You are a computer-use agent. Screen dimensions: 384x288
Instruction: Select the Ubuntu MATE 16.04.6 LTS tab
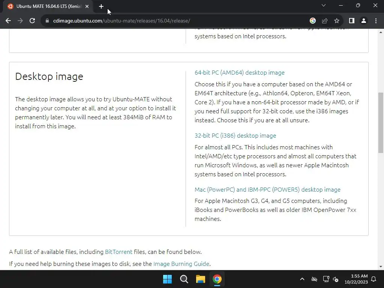48,6
